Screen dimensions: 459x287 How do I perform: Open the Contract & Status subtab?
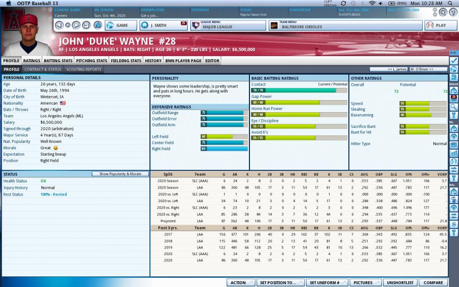(42, 69)
